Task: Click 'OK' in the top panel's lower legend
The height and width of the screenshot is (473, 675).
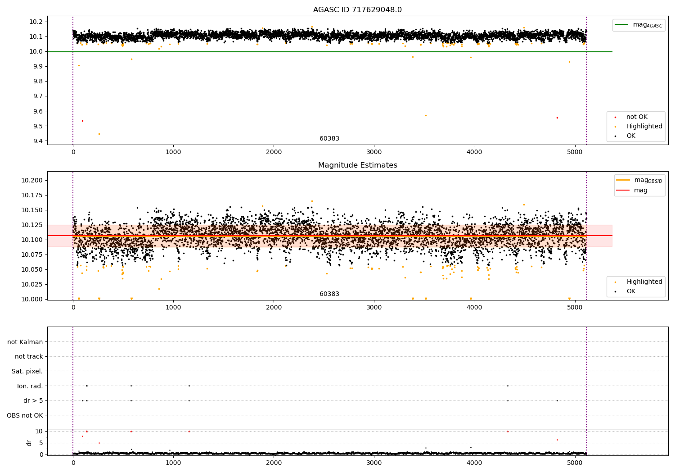Action: click(x=631, y=136)
